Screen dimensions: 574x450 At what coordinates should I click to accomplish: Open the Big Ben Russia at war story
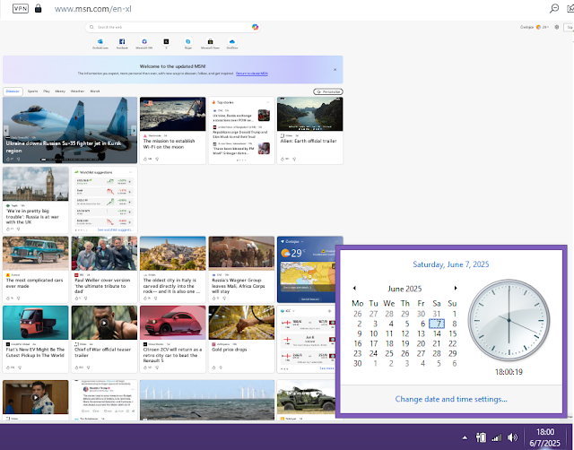36,199
